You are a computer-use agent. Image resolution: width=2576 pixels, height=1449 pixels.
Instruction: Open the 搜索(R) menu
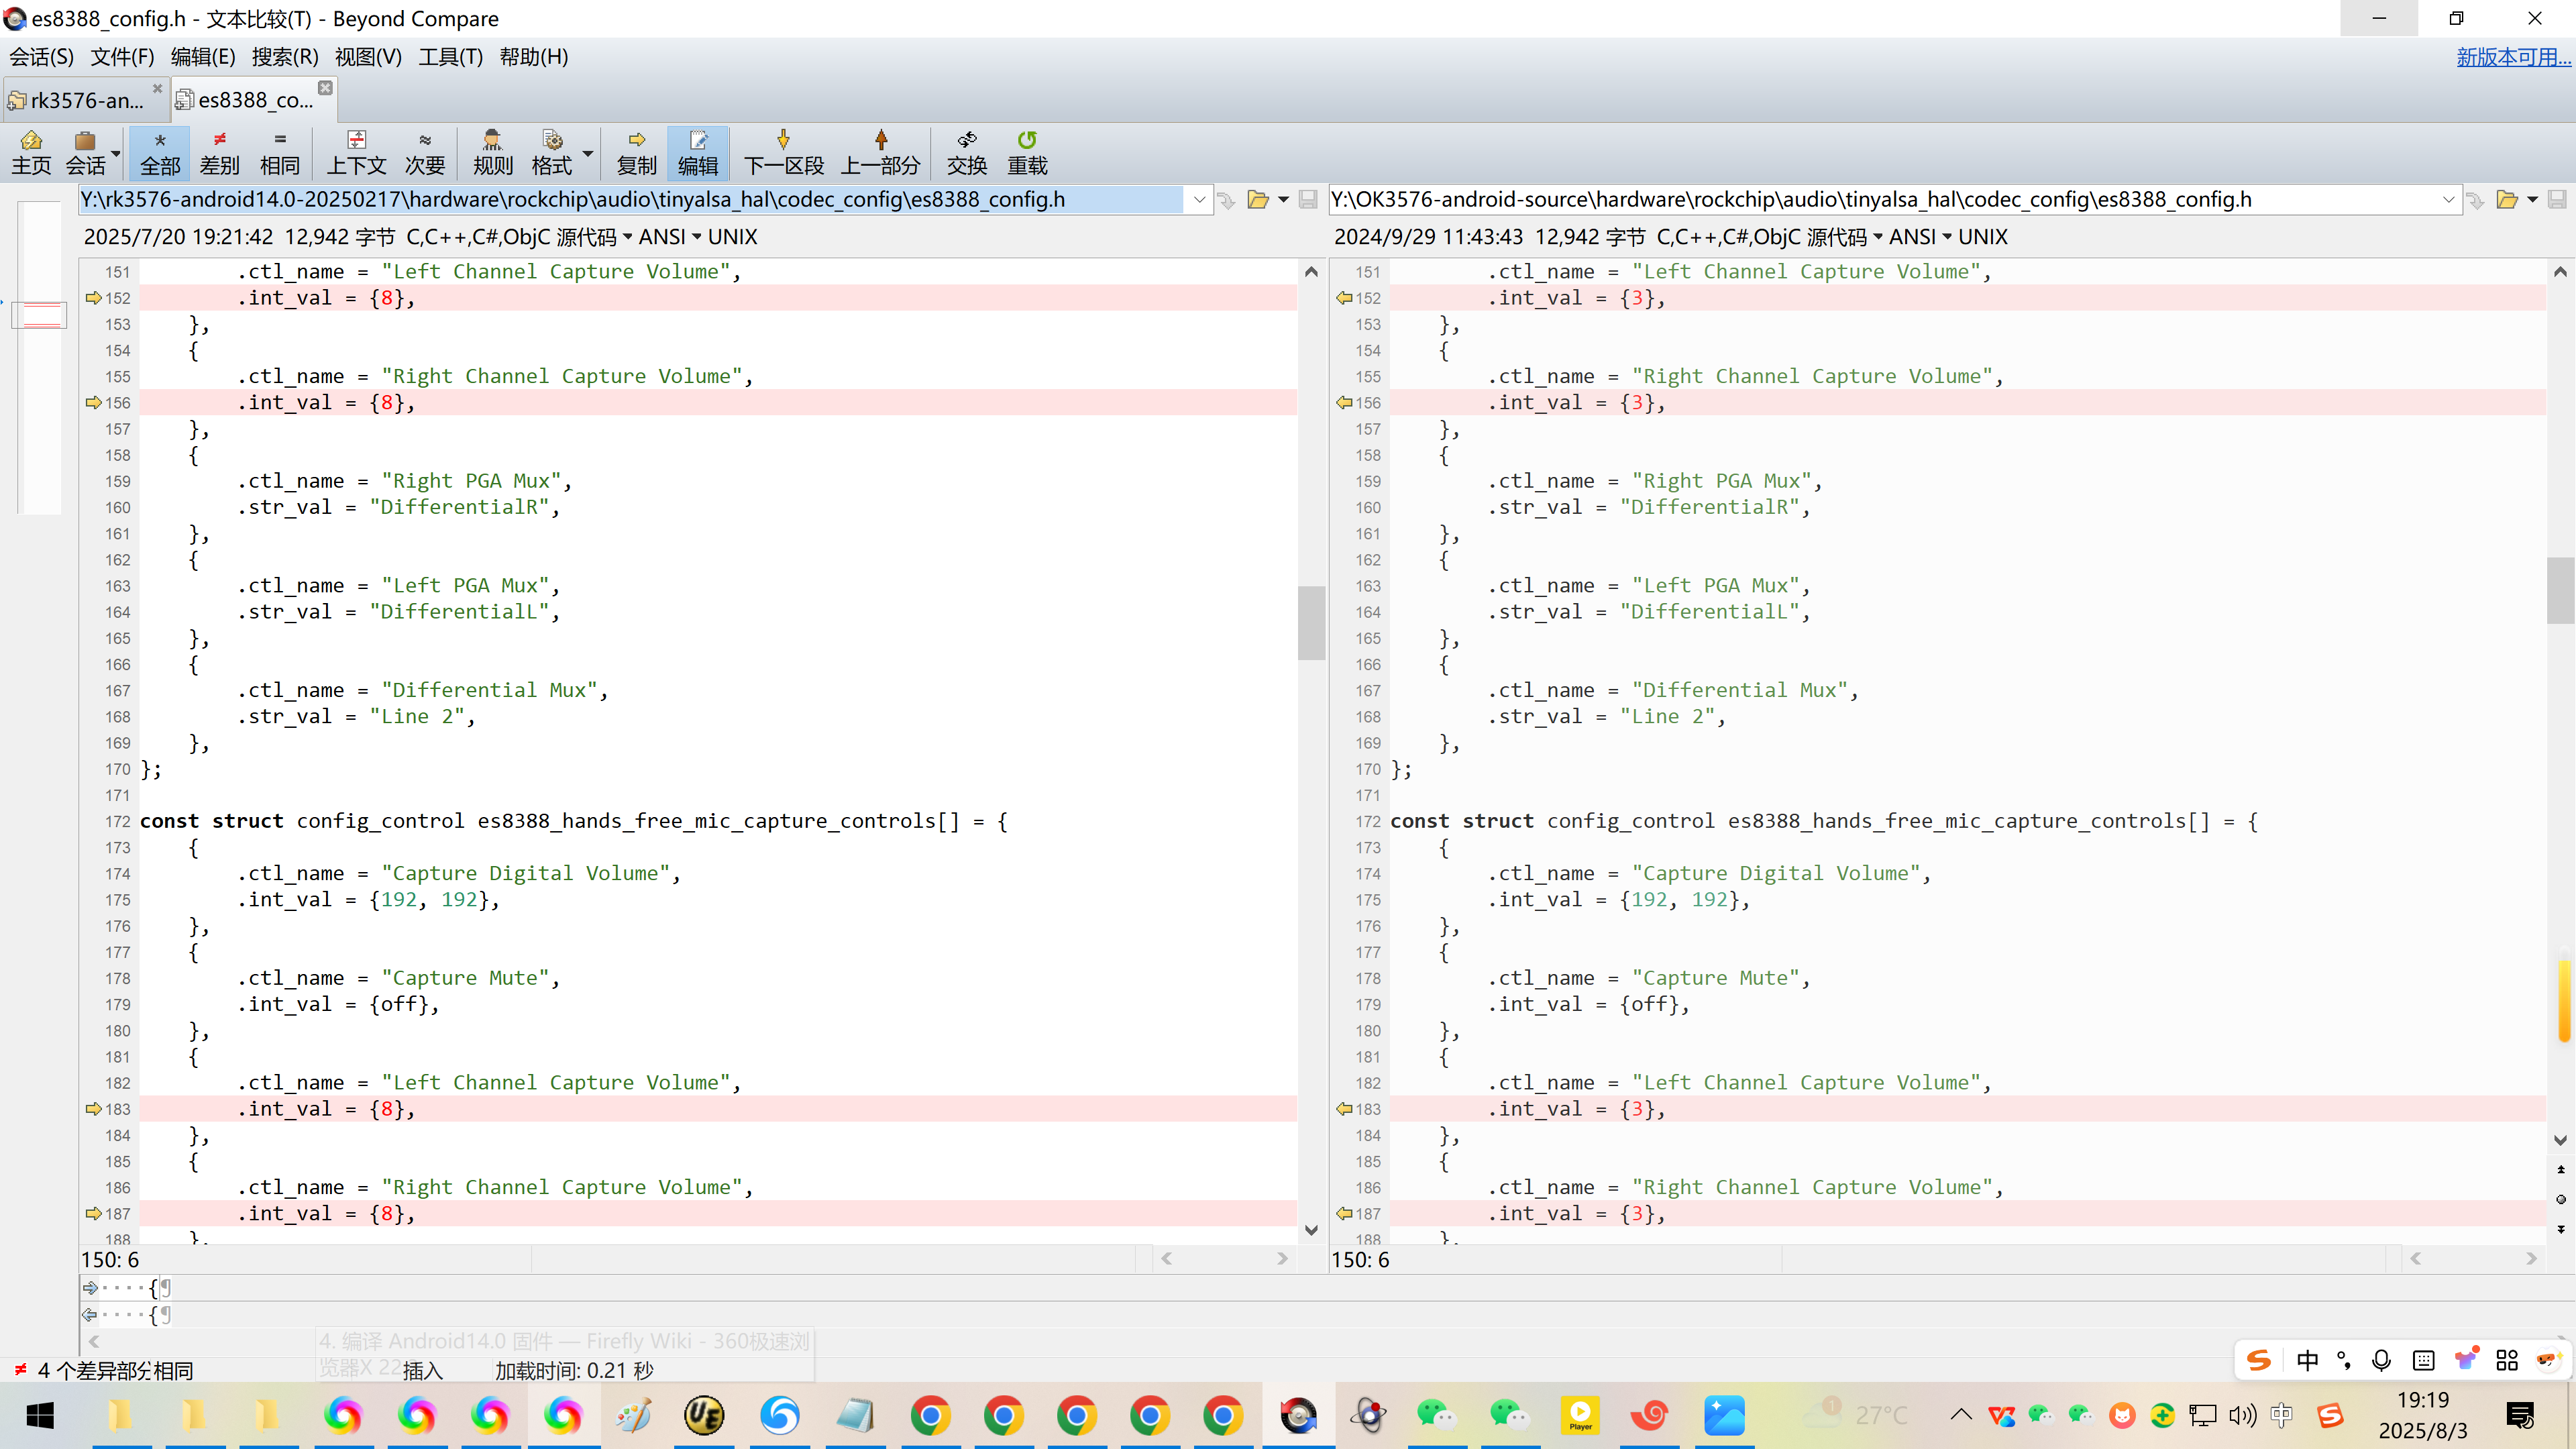pos(285,57)
